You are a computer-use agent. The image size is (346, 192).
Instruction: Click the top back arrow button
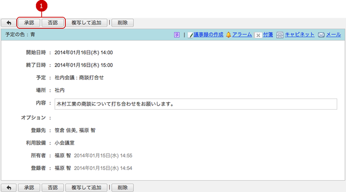coord(8,23)
